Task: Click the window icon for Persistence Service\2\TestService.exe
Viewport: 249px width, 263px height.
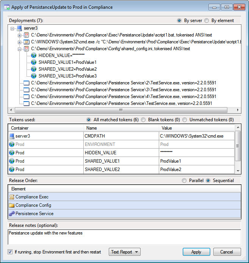Action: point(27,83)
